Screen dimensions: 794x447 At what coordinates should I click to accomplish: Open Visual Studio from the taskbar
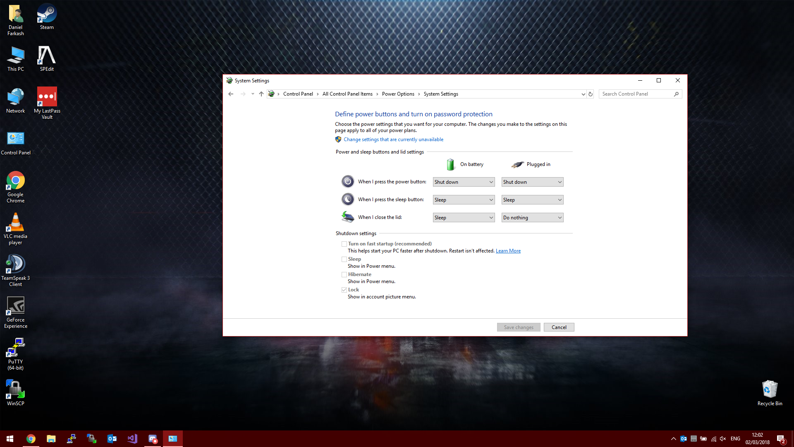[x=132, y=439]
